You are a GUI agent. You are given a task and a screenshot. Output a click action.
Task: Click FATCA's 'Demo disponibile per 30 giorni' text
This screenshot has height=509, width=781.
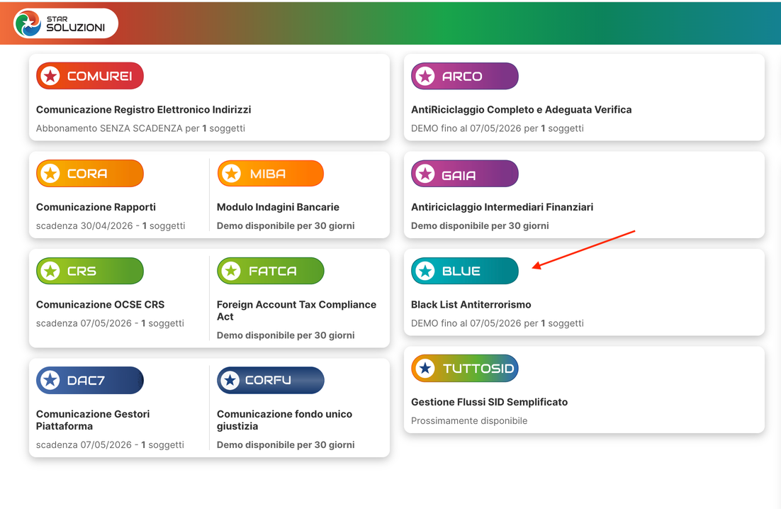click(286, 336)
